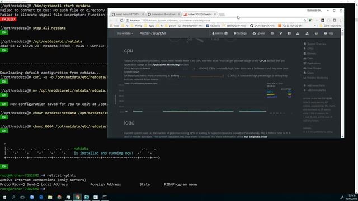Image resolution: width=358 pixels, height=201 pixels.
Task: Click the import/download snapshot icon
Action: (x=298, y=33)
